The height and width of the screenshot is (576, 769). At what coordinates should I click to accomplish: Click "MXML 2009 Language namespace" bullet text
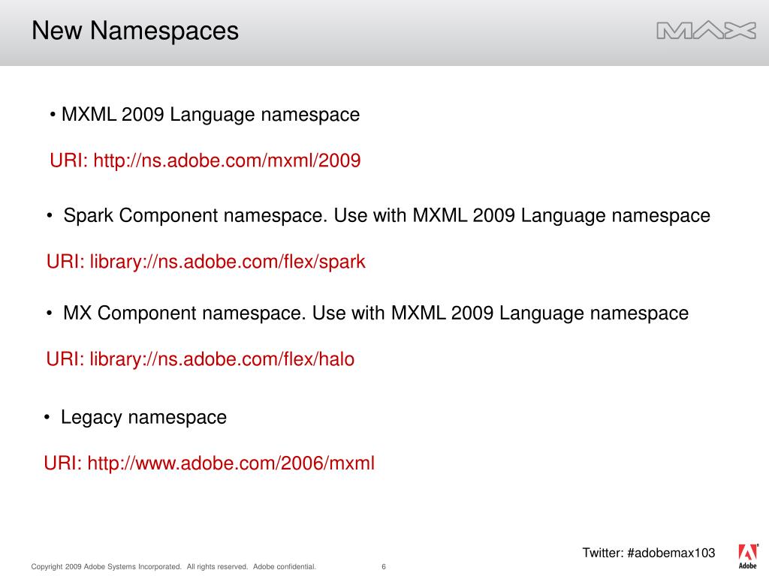(210, 115)
